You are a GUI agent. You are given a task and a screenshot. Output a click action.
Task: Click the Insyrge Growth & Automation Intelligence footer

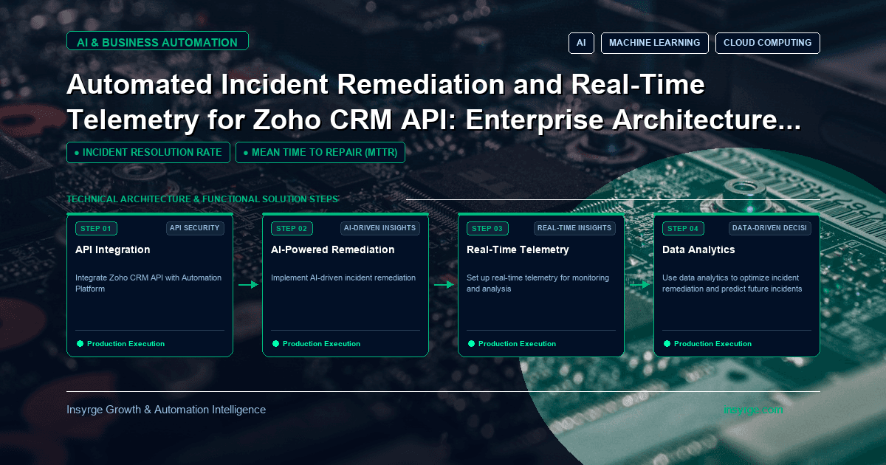166,410
